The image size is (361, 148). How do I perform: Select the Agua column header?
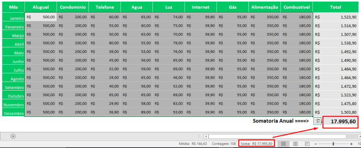tap(137, 7)
